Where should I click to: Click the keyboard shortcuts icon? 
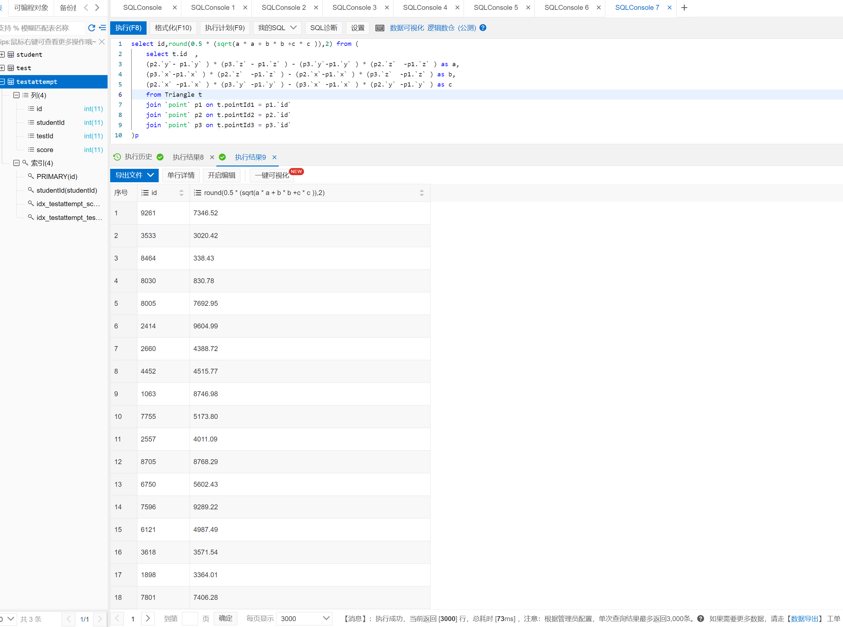pos(379,28)
